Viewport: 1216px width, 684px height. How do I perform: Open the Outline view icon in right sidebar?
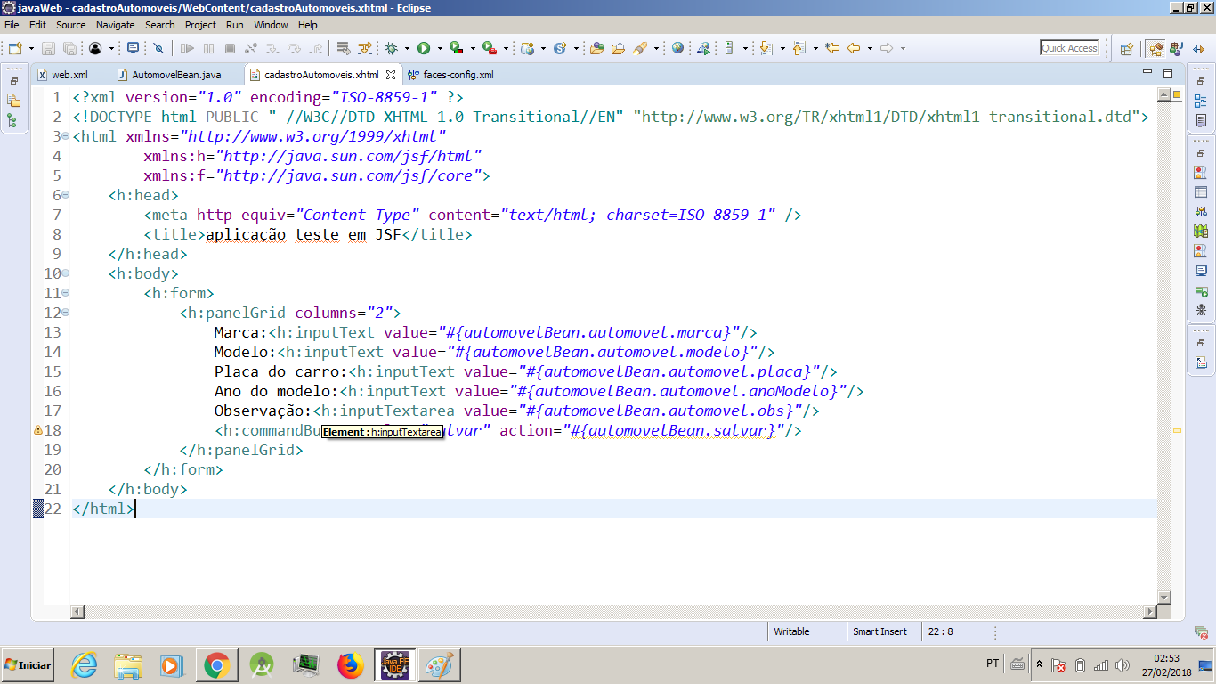coord(1201,102)
